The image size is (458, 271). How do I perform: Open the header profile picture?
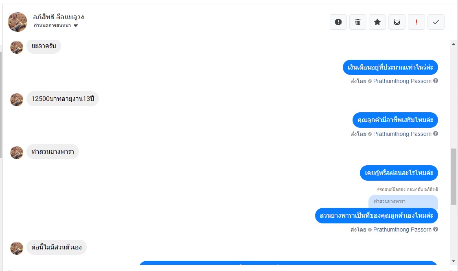point(18,22)
